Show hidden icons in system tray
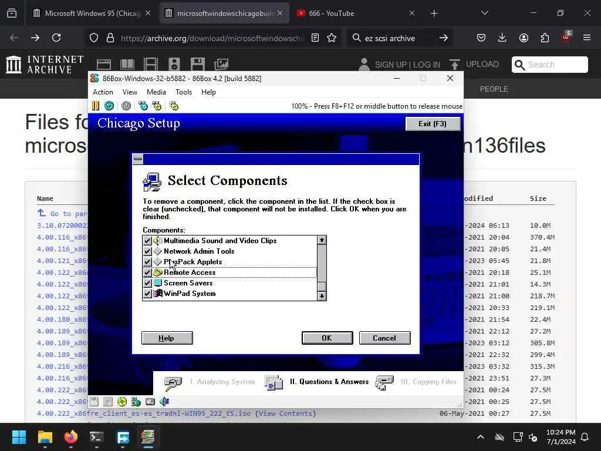 pyautogui.click(x=480, y=437)
